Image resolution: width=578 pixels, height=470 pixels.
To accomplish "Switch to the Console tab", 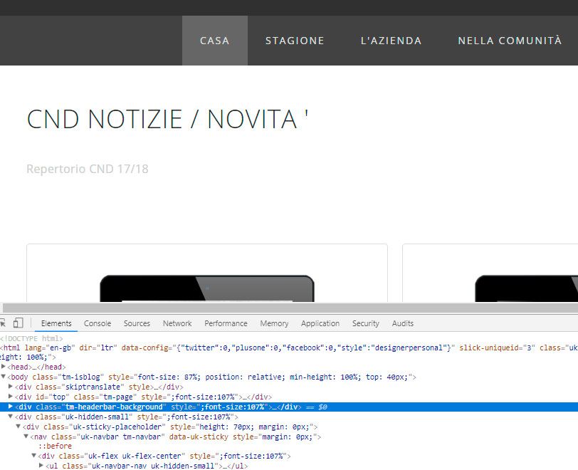I will tap(98, 323).
